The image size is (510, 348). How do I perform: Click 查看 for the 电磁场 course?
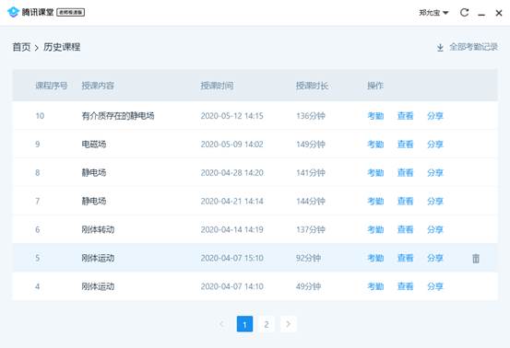coord(405,145)
